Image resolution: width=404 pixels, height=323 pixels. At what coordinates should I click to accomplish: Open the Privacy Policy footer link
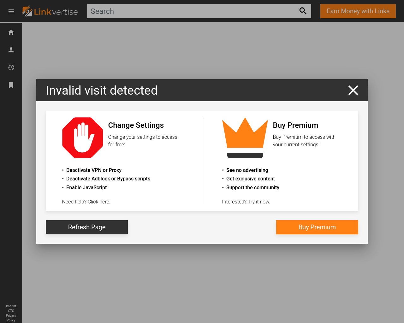tap(11, 318)
